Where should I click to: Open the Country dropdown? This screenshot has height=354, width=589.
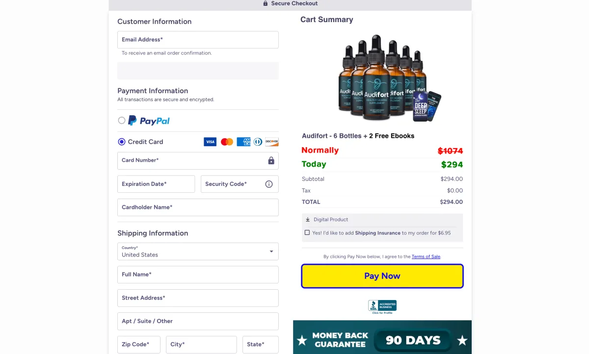(198, 252)
